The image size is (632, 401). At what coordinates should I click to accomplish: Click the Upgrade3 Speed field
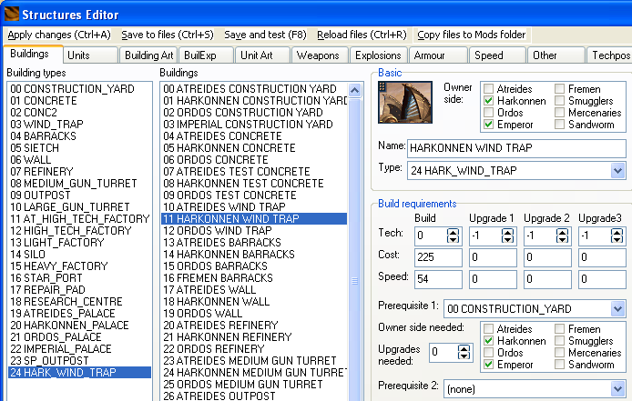602,279
